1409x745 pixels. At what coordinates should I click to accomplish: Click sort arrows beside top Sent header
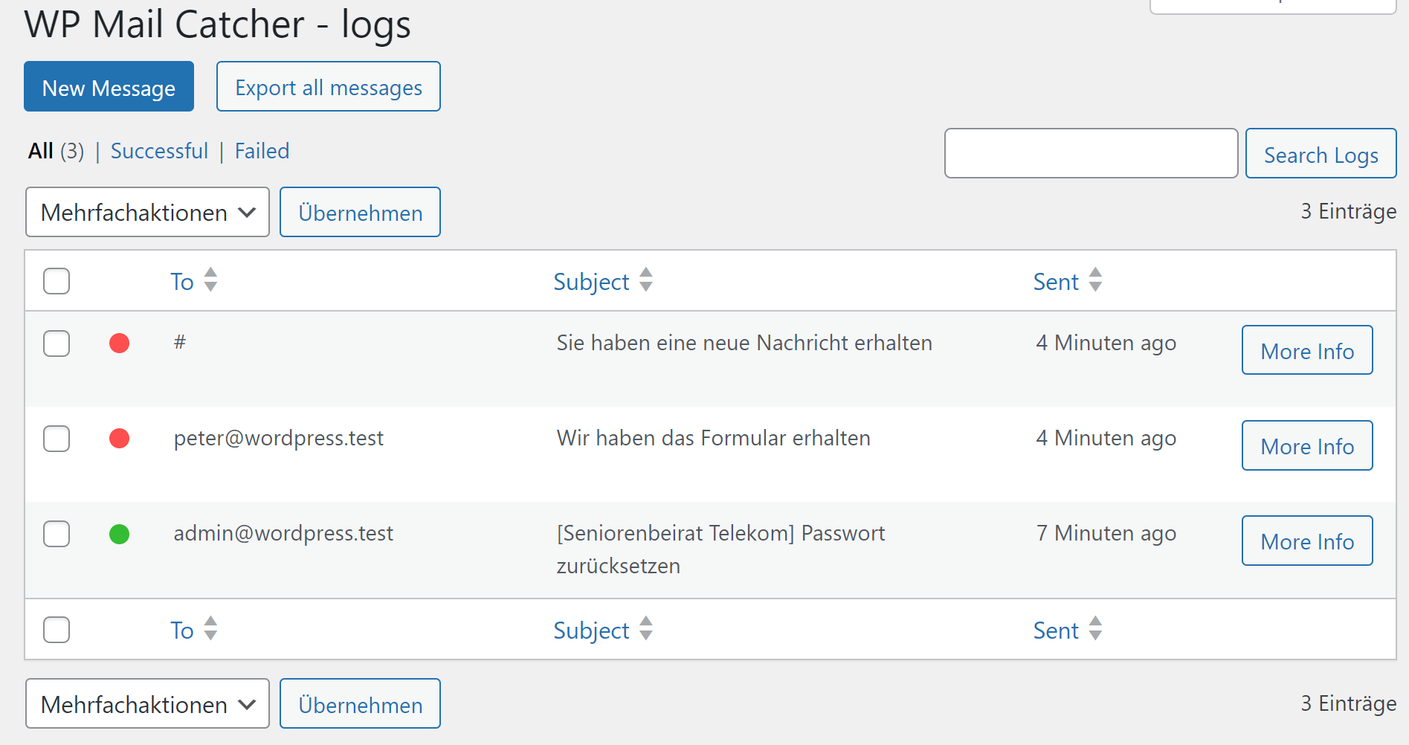tap(1094, 280)
